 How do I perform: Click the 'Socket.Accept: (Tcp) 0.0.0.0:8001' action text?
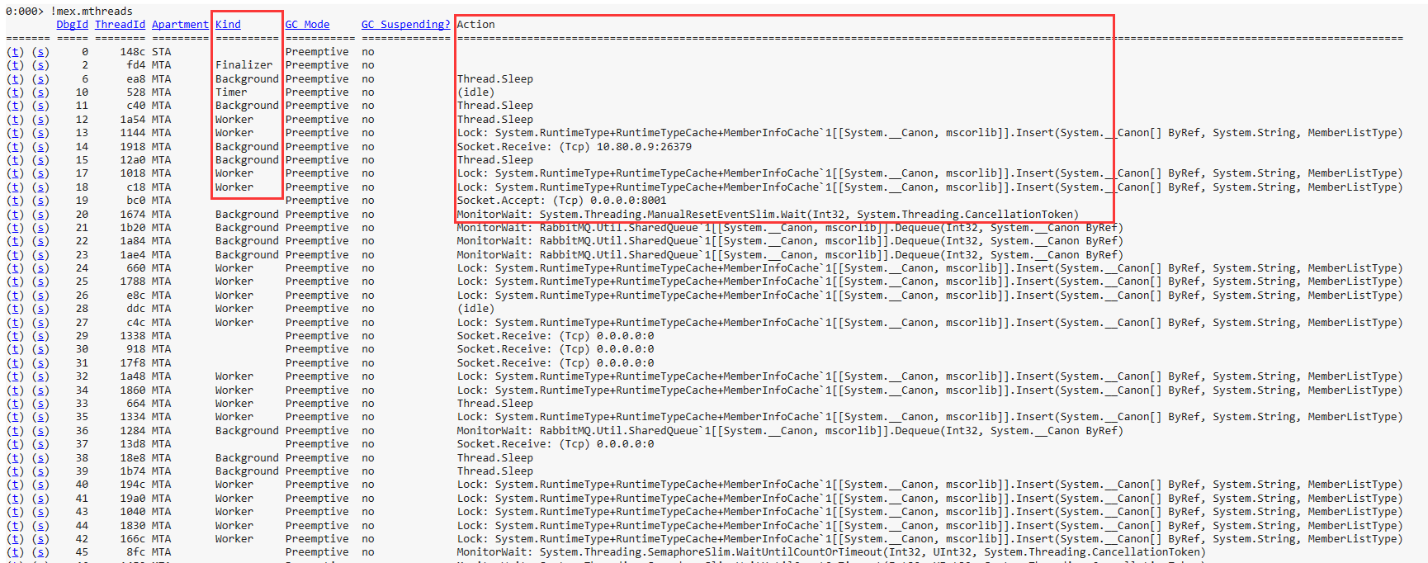(561, 201)
